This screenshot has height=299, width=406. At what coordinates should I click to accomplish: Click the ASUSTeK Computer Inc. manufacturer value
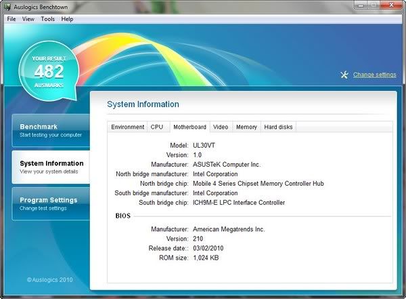227,165
